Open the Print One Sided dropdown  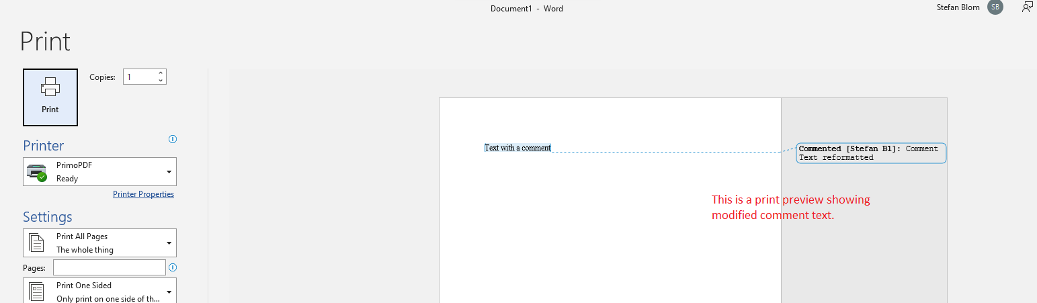click(99, 291)
